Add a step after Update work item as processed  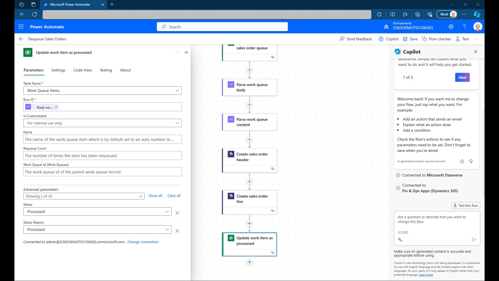pos(249,262)
